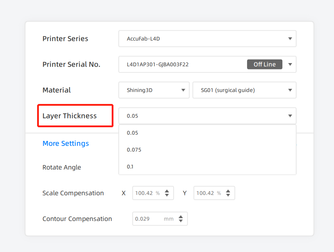Increase Y scale compensation with up arrow
The height and width of the screenshot is (252, 334).
click(x=228, y=191)
